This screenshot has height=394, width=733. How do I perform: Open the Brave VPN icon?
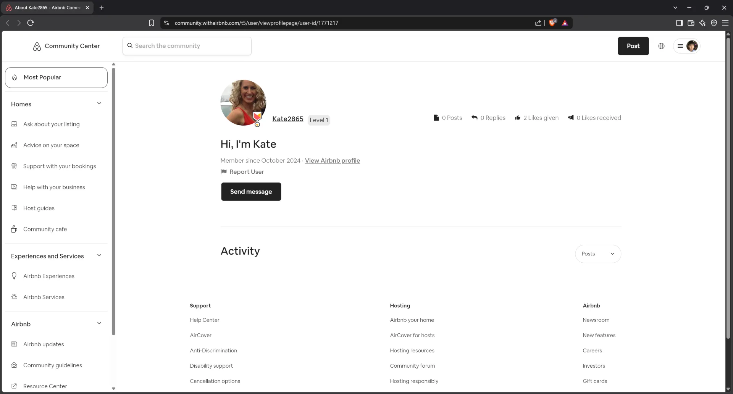[x=714, y=23]
